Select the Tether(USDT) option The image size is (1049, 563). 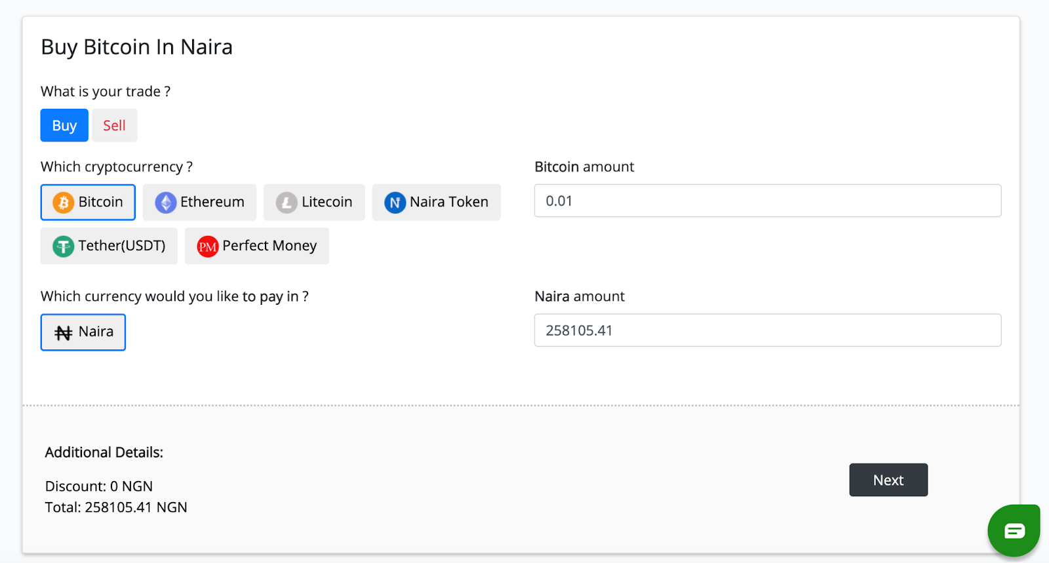(x=109, y=246)
